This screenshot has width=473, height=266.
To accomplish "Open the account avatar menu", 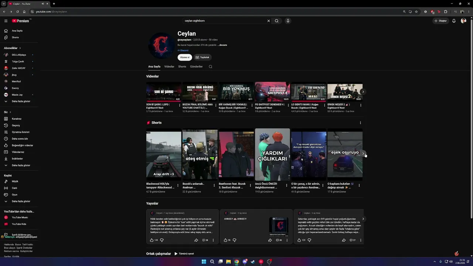I will tap(463, 21).
